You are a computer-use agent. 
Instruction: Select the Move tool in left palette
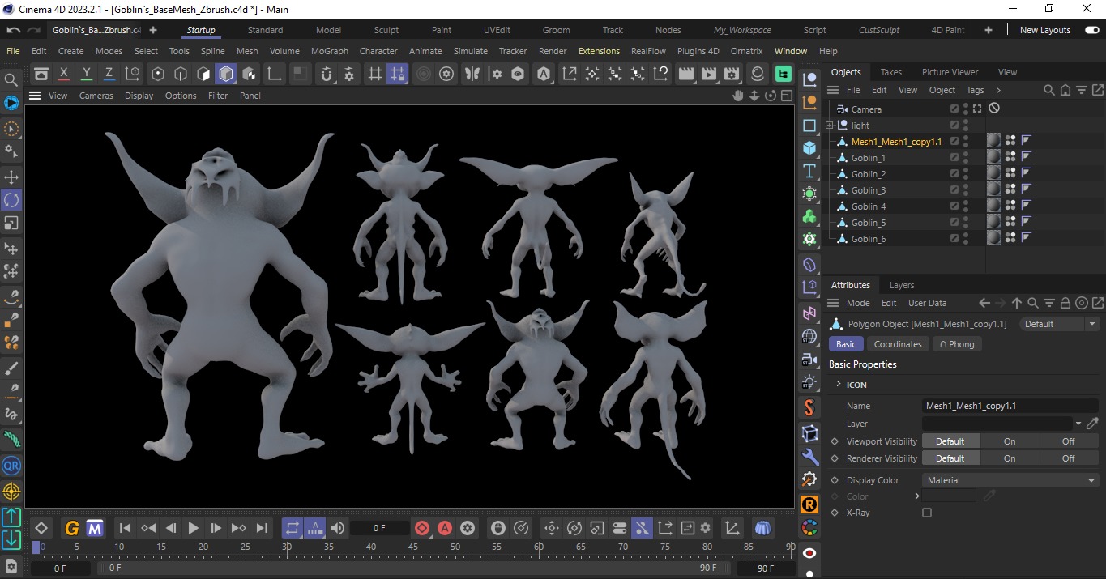(x=11, y=177)
